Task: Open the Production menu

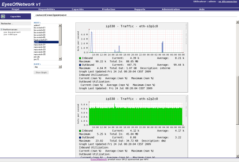Action: tap(109, 9)
